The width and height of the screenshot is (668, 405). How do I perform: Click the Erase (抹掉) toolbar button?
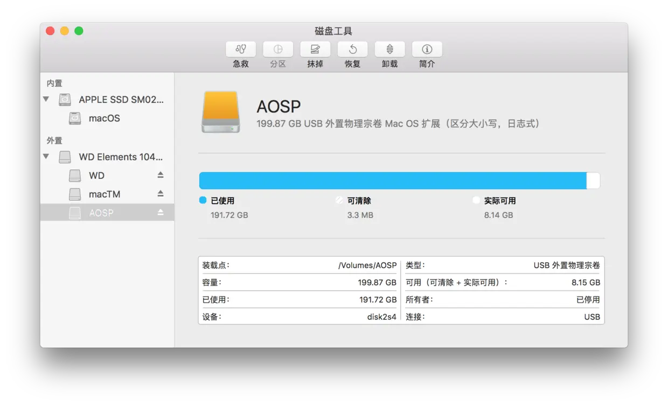[315, 50]
